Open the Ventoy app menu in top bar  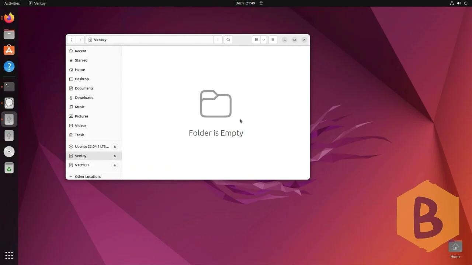[x=37, y=3]
